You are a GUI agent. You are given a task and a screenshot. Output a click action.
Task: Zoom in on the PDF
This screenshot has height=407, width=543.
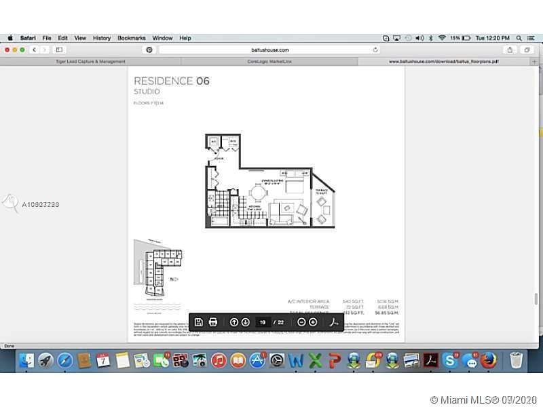pos(313,322)
